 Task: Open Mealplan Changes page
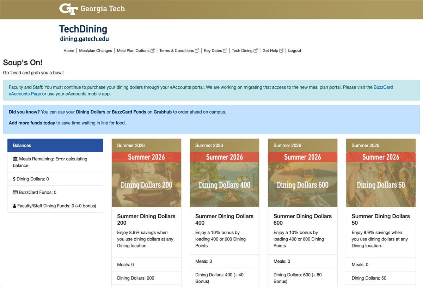pyautogui.click(x=96, y=51)
